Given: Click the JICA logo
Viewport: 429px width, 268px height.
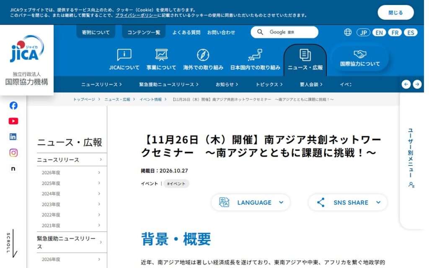Looking at the screenshot, I should click(27, 49).
